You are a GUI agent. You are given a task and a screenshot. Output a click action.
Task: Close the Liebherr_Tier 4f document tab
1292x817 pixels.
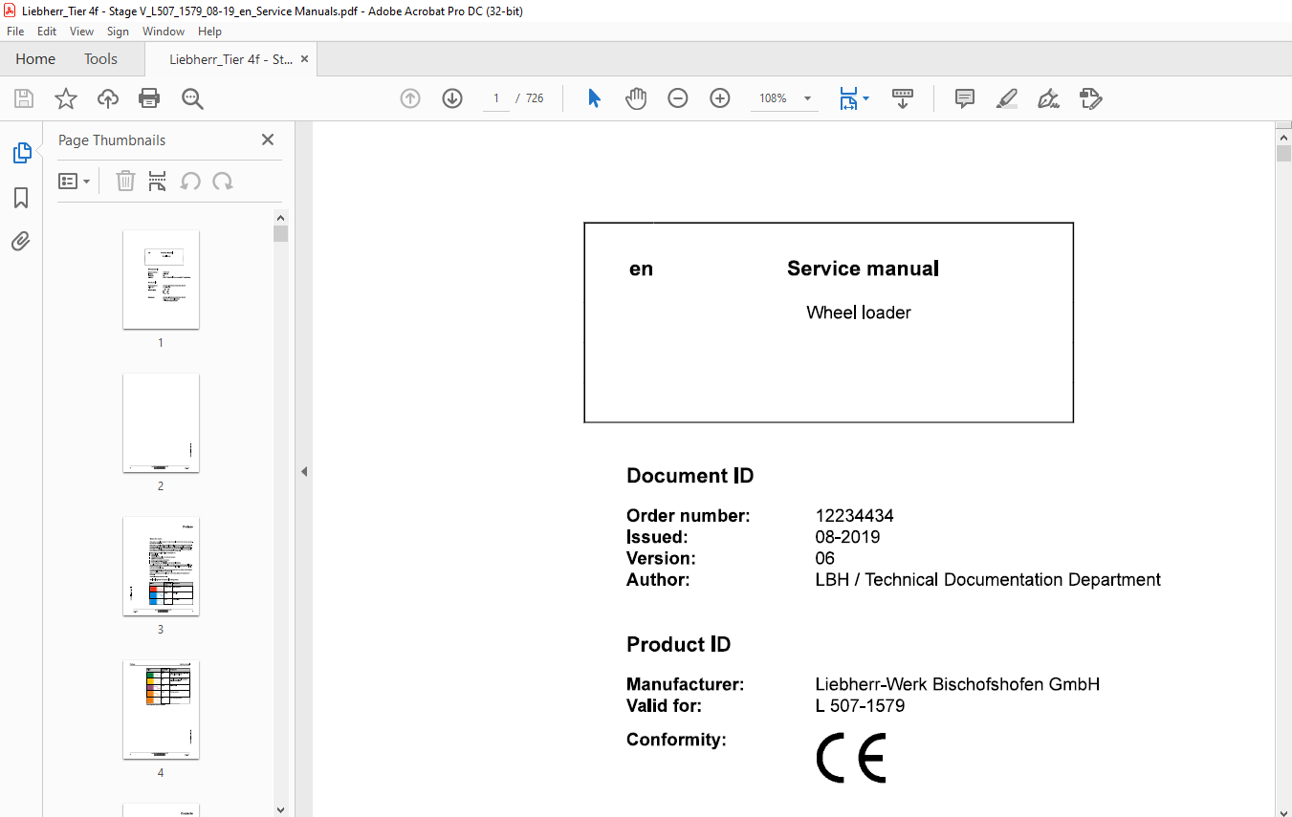pyautogui.click(x=305, y=59)
